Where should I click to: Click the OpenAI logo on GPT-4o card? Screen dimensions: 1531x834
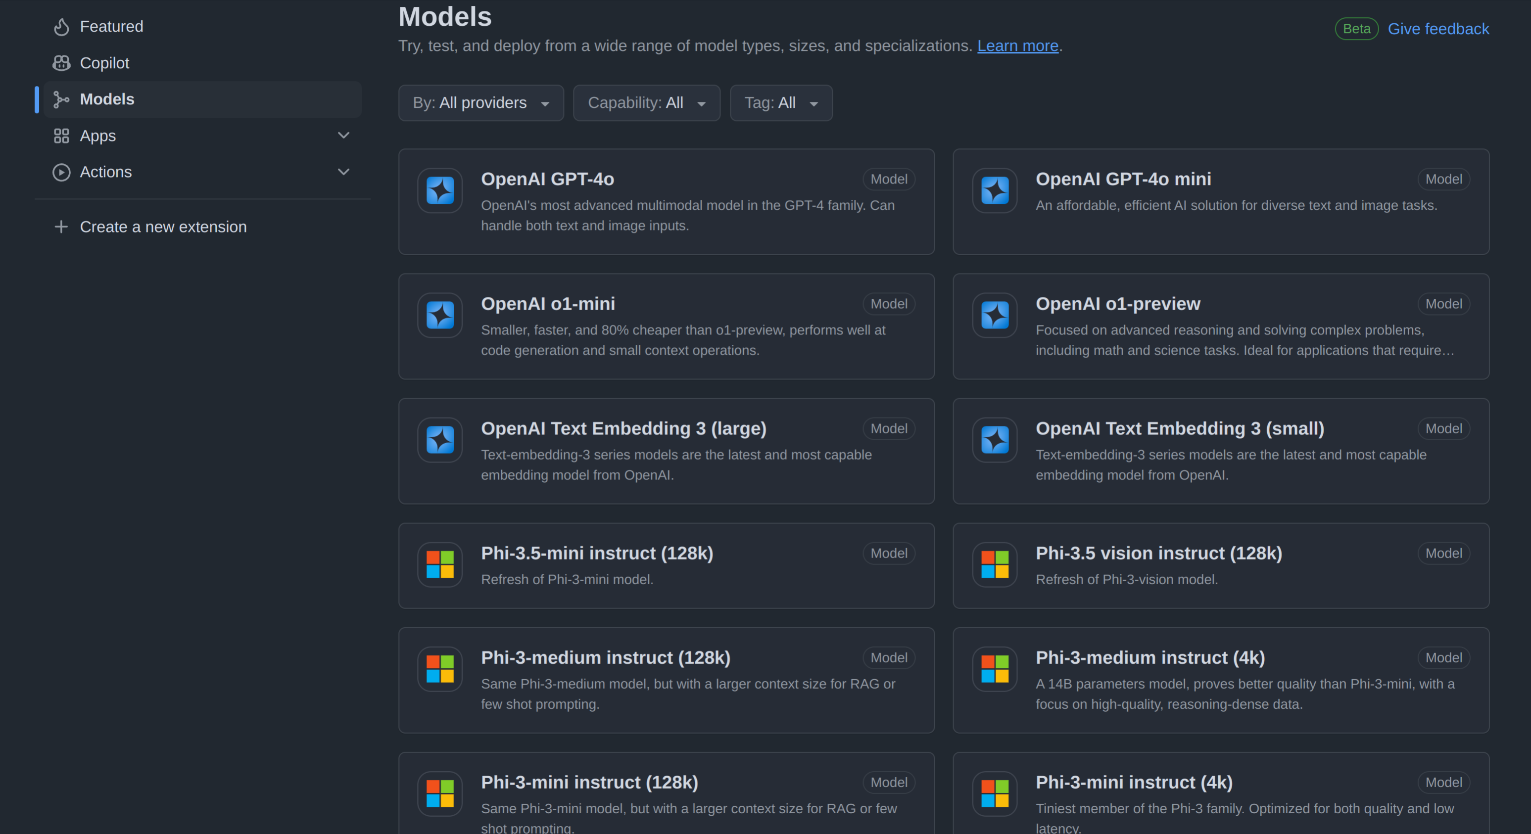click(x=439, y=190)
